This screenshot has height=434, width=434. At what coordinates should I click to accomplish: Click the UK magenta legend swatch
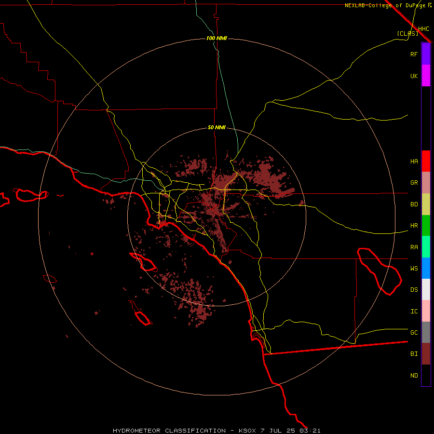coord(426,76)
